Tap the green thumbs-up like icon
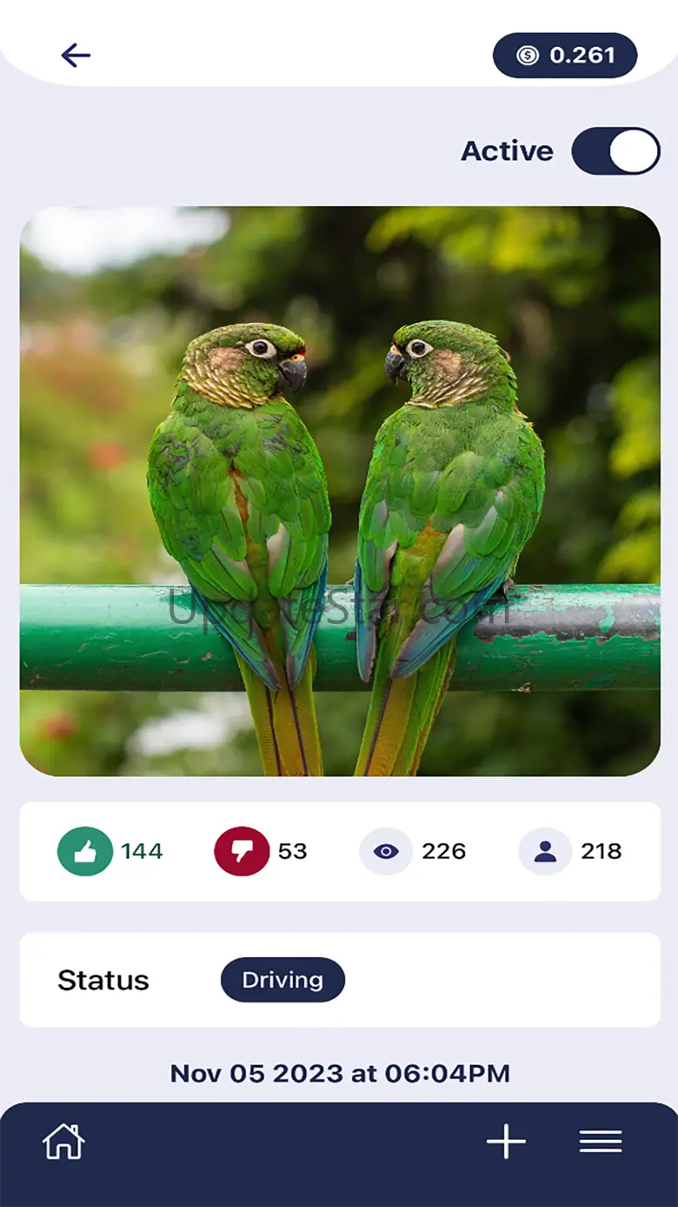This screenshot has width=678, height=1207. (x=85, y=851)
